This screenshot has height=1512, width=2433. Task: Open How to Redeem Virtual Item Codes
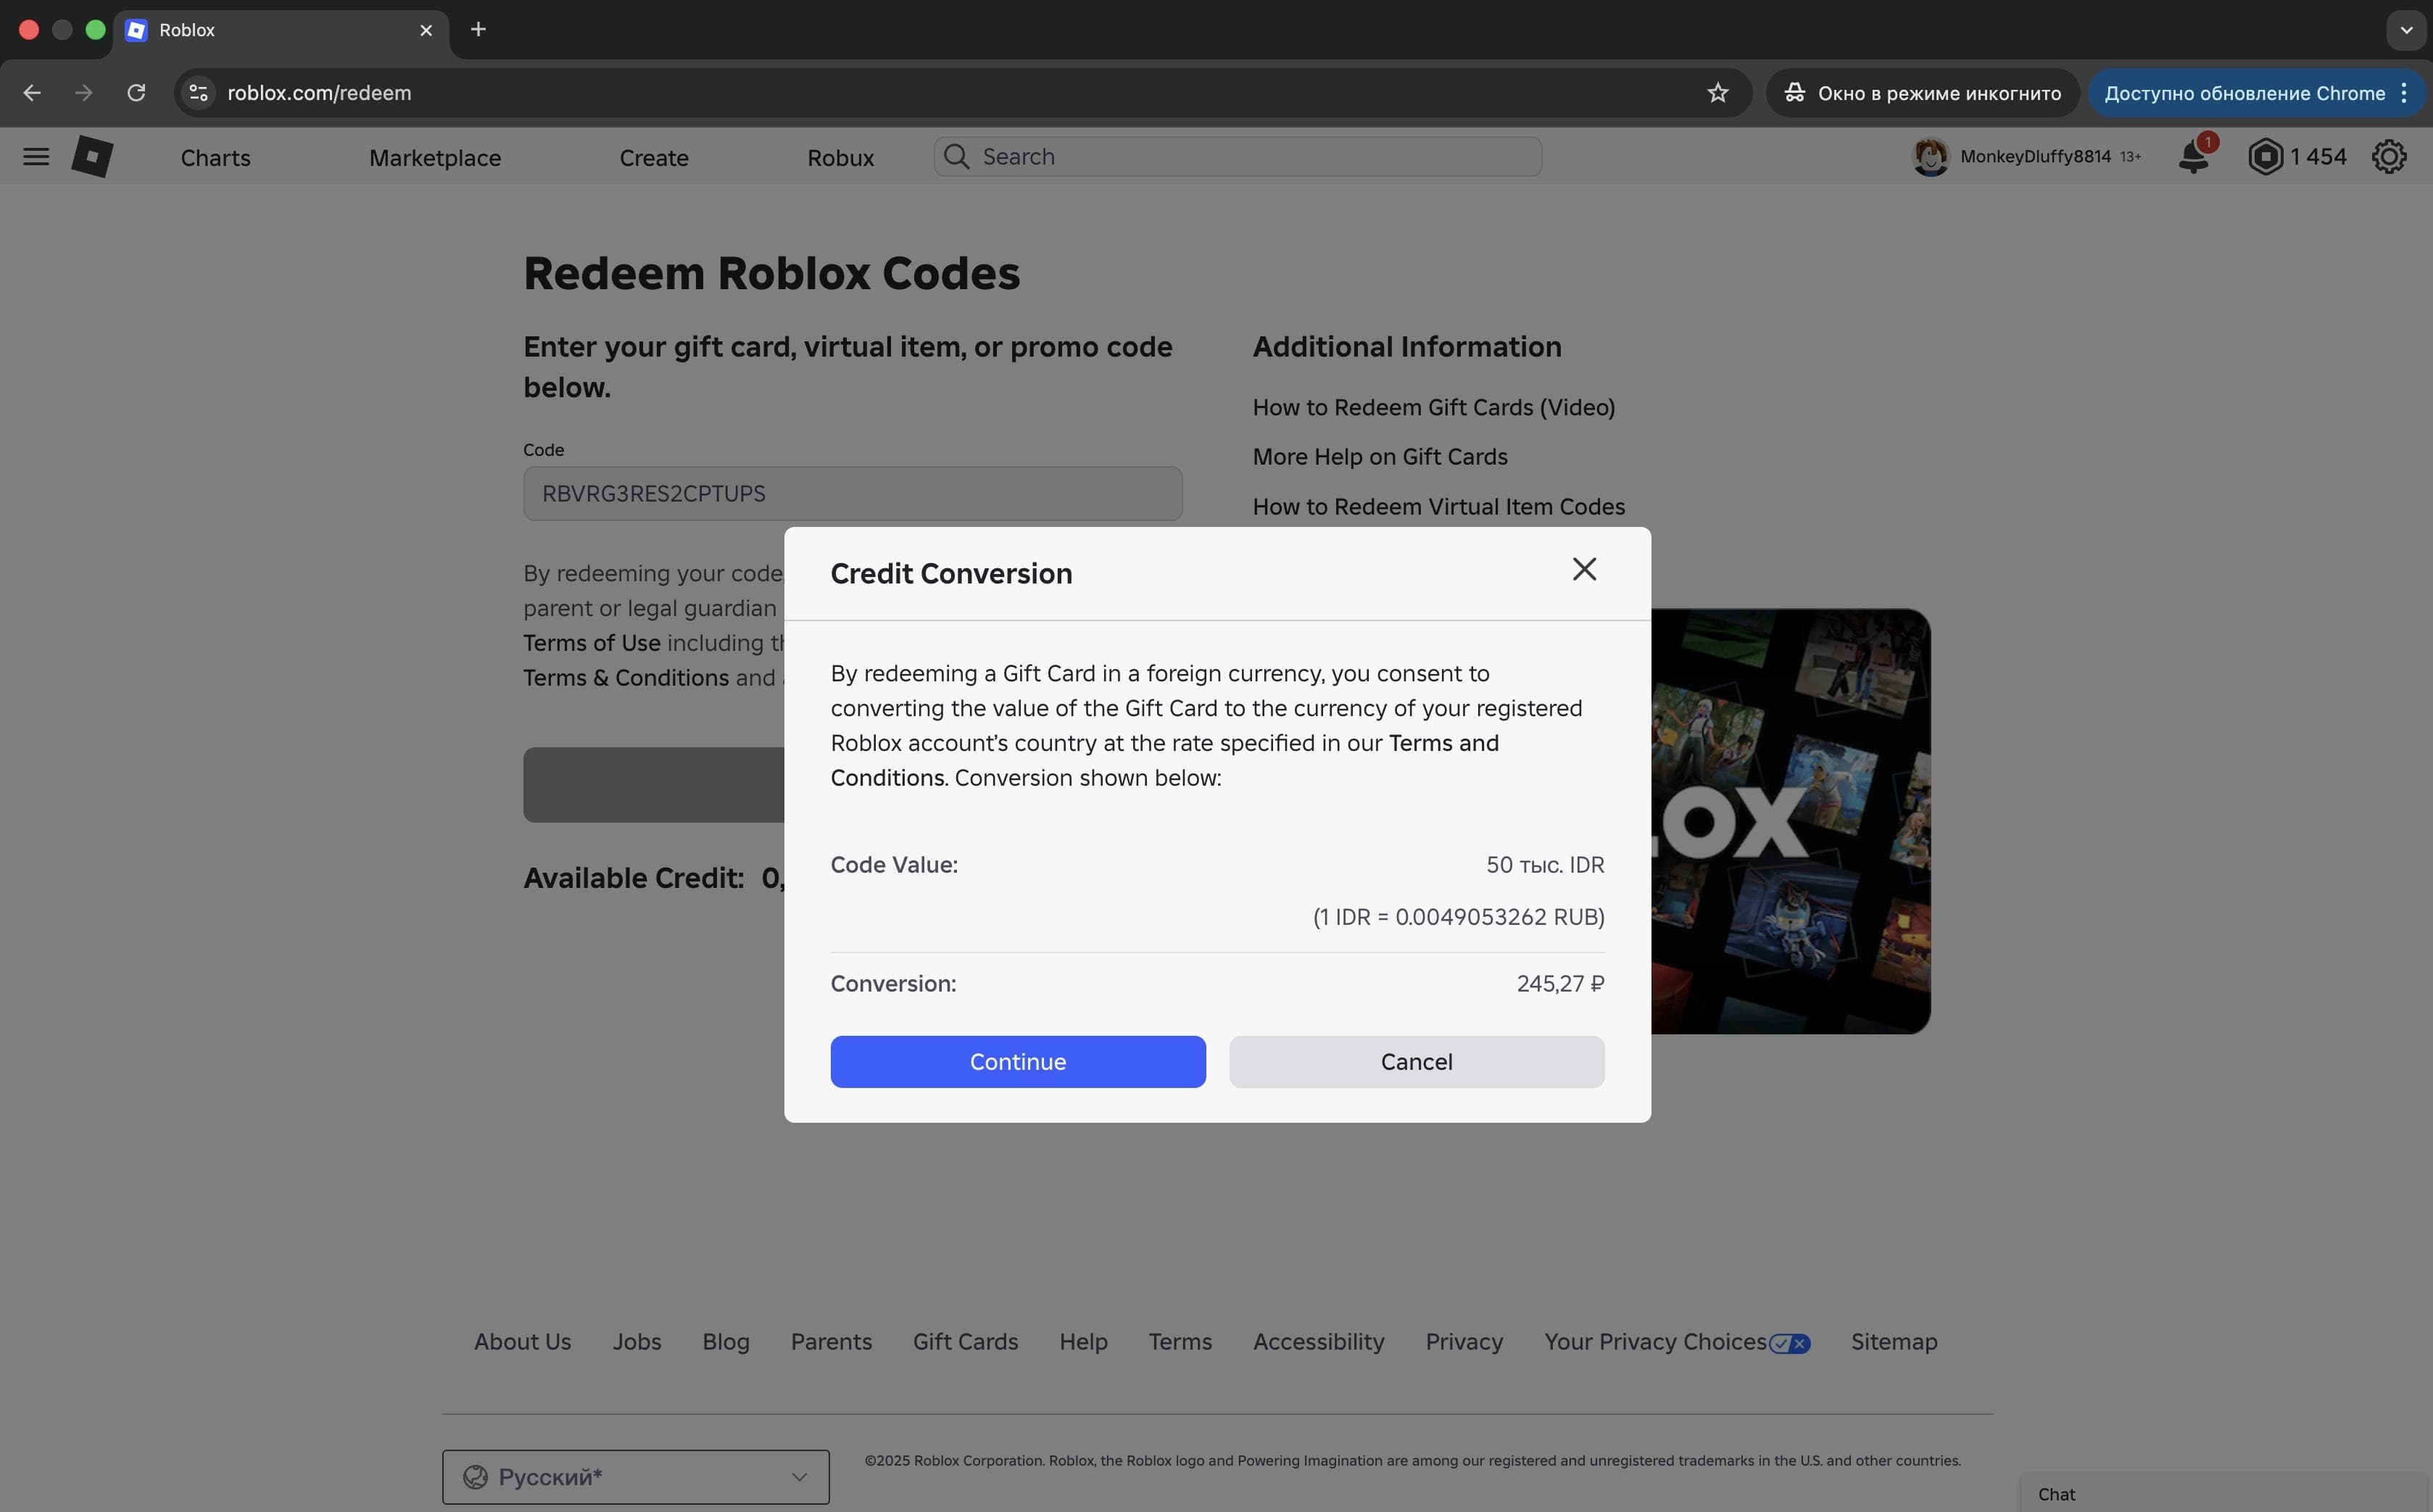pos(1439,507)
